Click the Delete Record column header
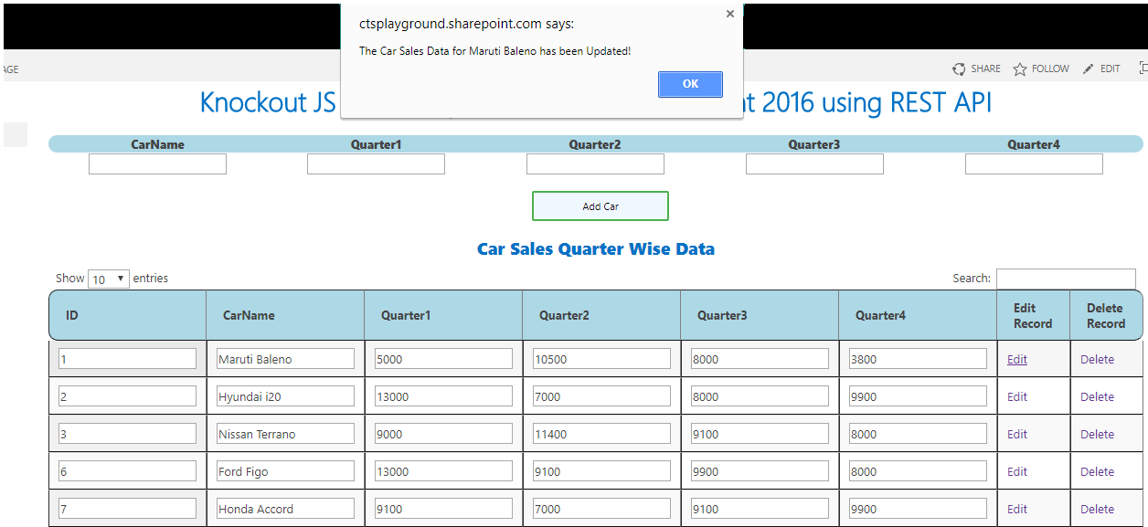The width and height of the screenshot is (1148, 527). coord(1106,315)
